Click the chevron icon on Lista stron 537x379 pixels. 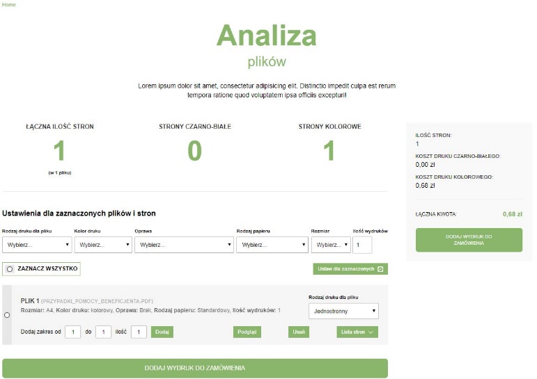pos(371,332)
